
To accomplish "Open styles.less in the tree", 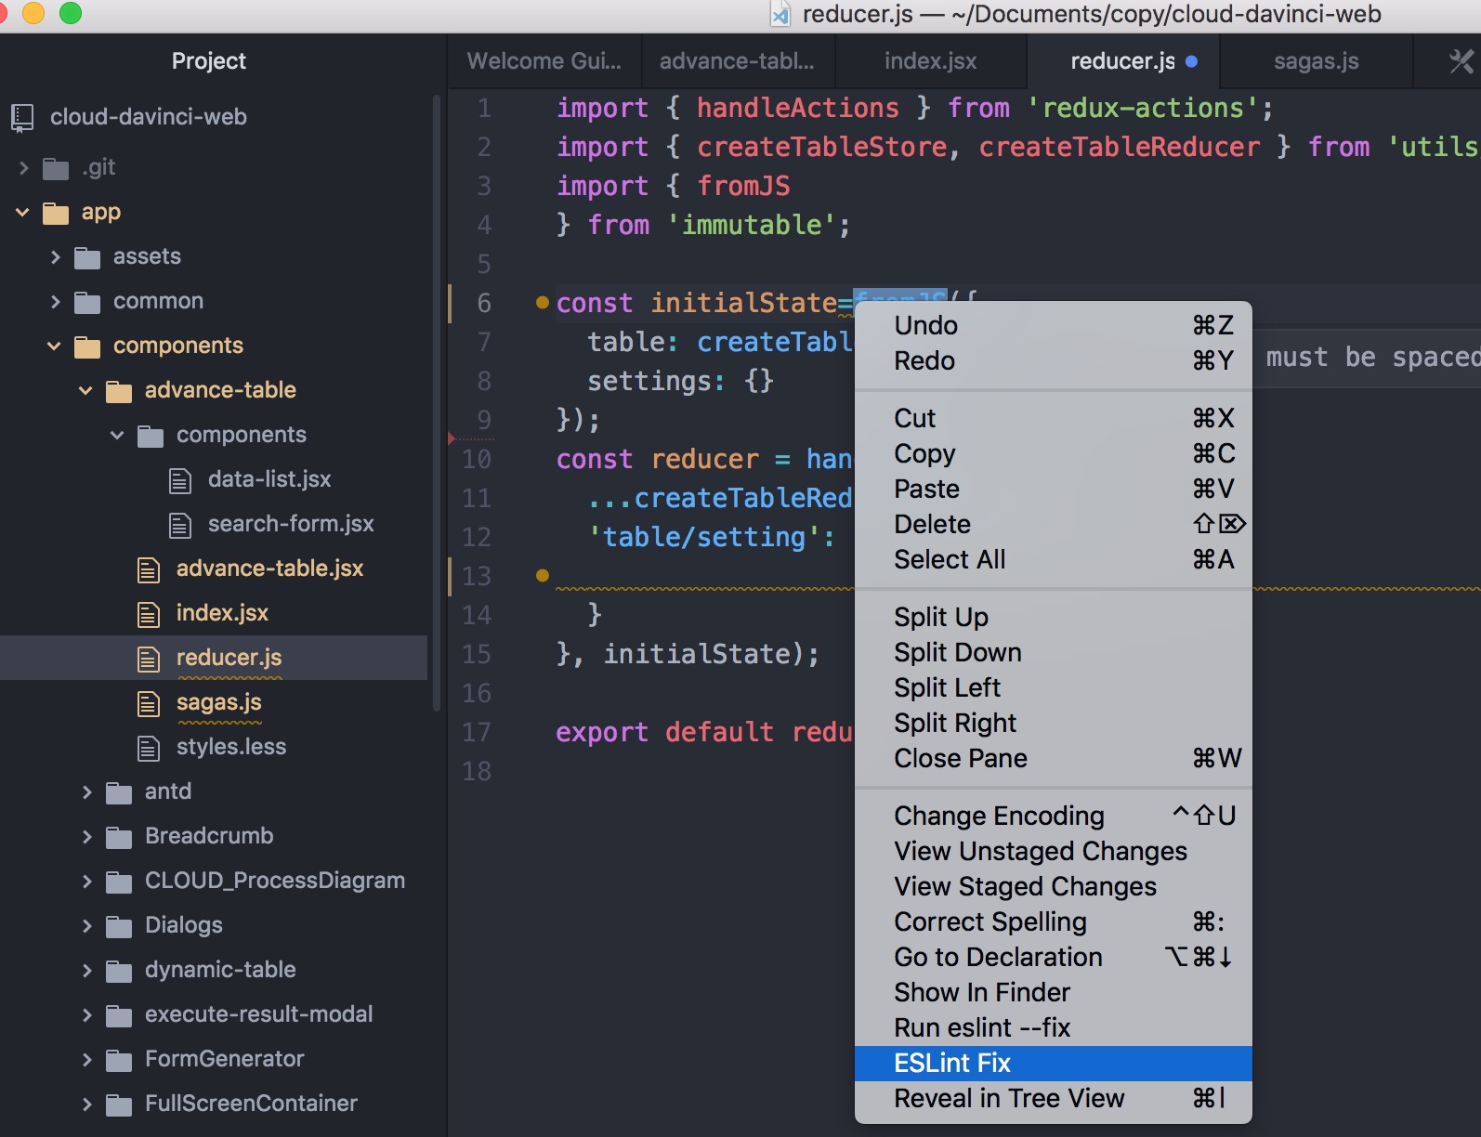I will [231, 748].
